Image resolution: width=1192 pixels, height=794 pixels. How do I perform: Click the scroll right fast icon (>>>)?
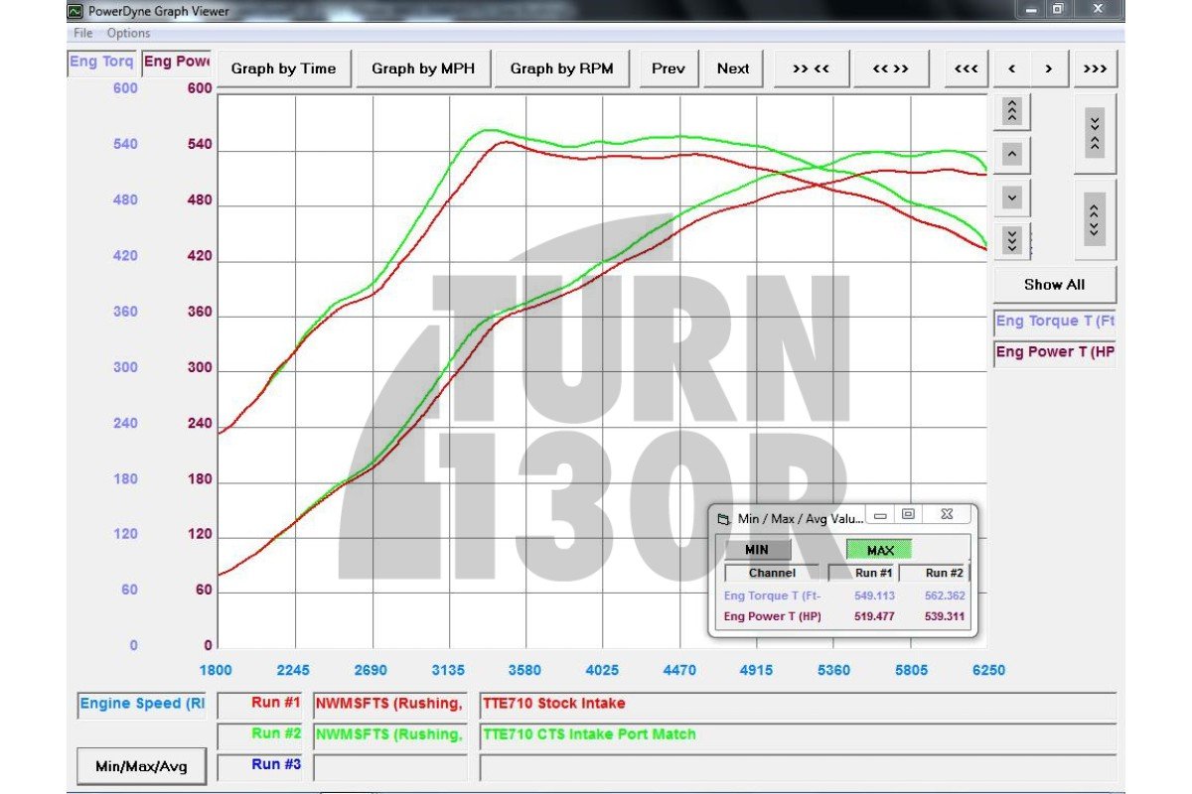click(1096, 68)
